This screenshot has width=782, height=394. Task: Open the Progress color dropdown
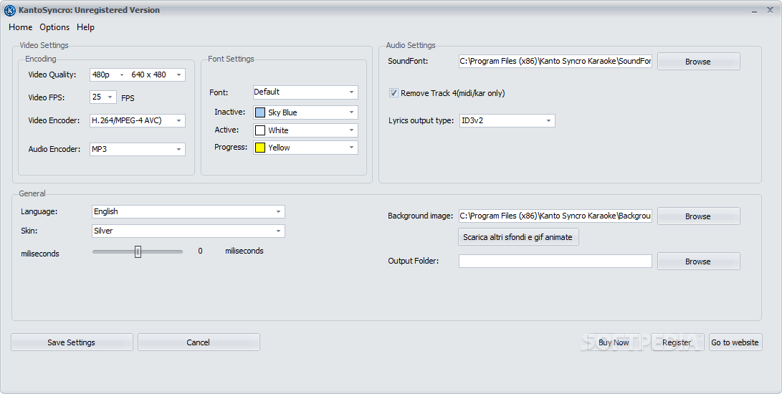[x=305, y=148]
